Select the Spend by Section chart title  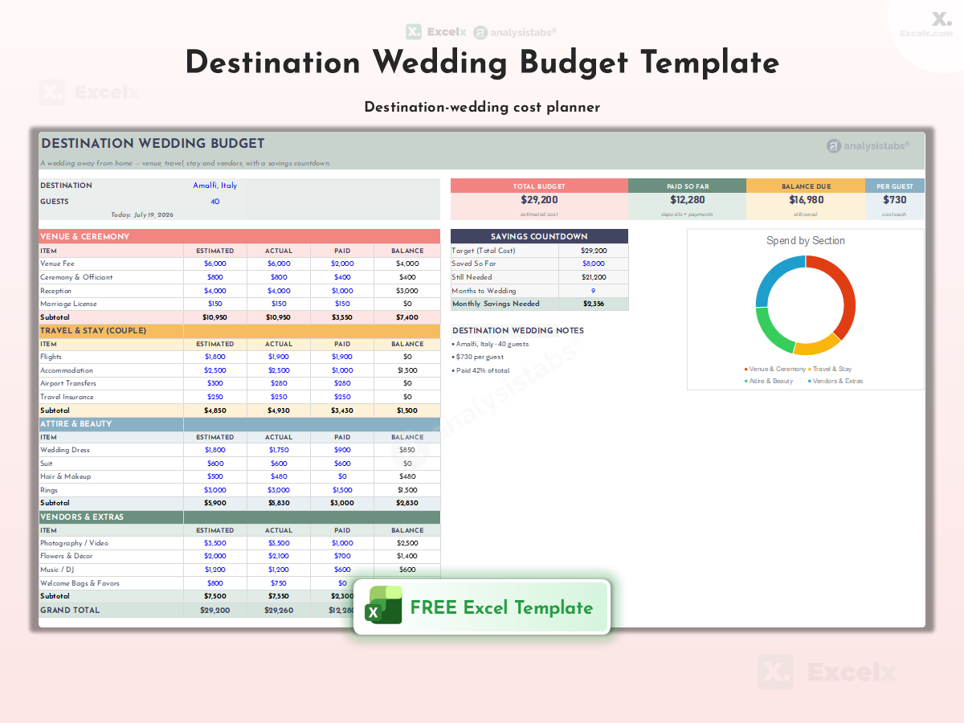click(806, 240)
